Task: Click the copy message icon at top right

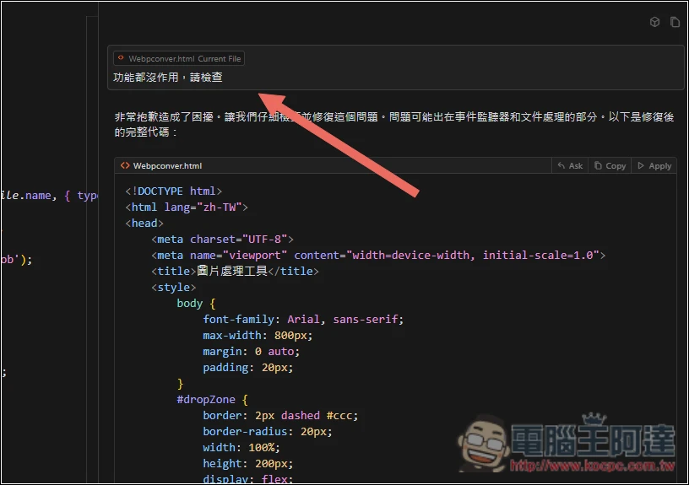Action: 675,22
